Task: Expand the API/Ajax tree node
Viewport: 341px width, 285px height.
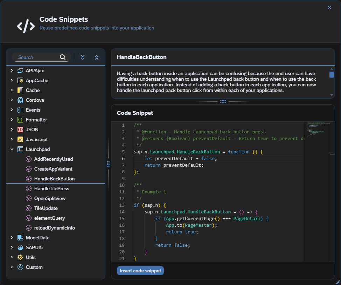Action: pos(12,71)
